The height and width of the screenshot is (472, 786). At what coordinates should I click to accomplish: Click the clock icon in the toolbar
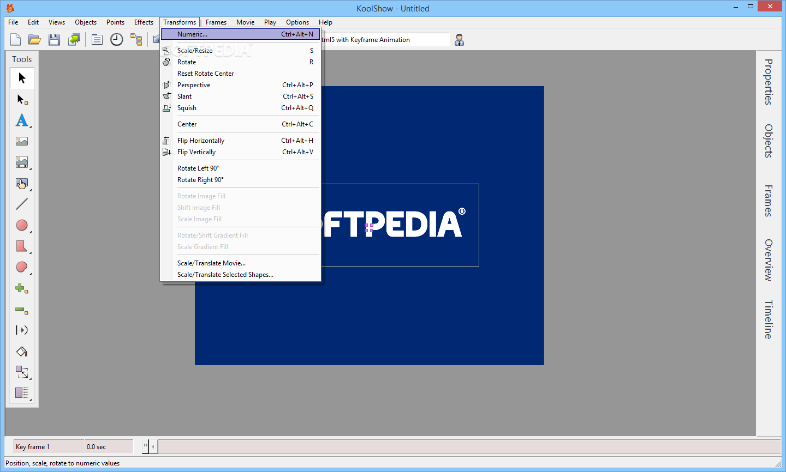[117, 39]
